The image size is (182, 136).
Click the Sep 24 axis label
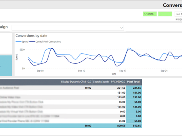[x=164, y=71]
